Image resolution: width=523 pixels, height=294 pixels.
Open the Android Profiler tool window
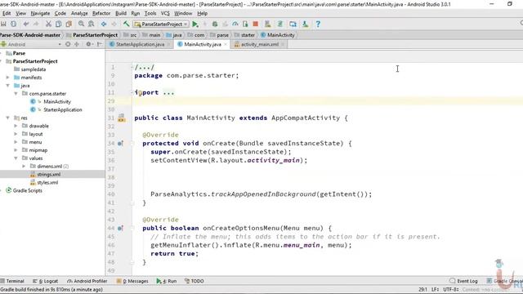point(87,281)
